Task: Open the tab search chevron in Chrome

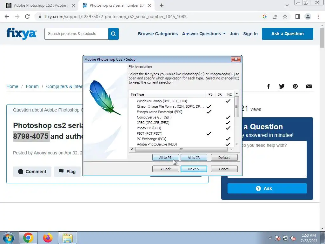Action: (x=287, y=5)
